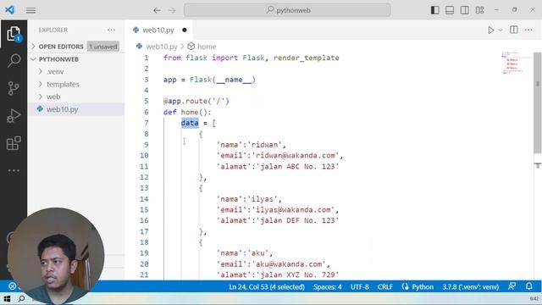The width and height of the screenshot is (542, 305).
Task: Click the highlighted word data on line 7
Action: pos(190,123)
